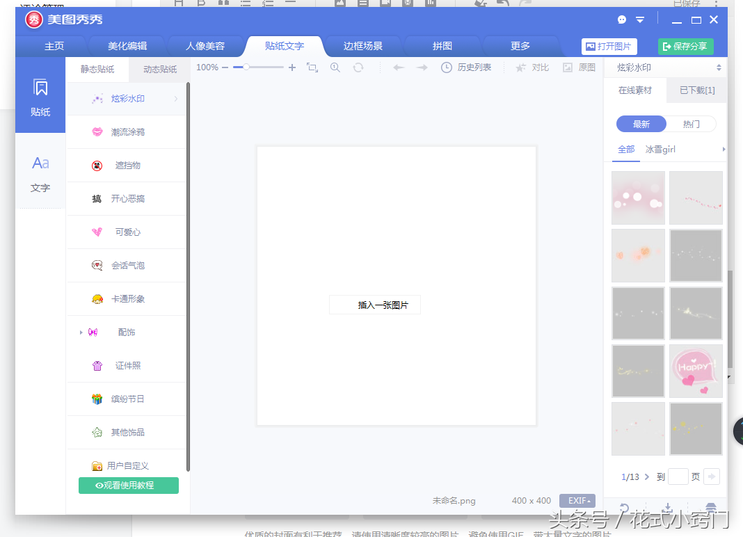Click the rotate refresh icon in toolbar
This screenshot has height=537, width=743.
358,67
